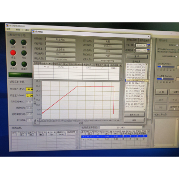Toggle the top checkbox in control panel

pos(177,45)
